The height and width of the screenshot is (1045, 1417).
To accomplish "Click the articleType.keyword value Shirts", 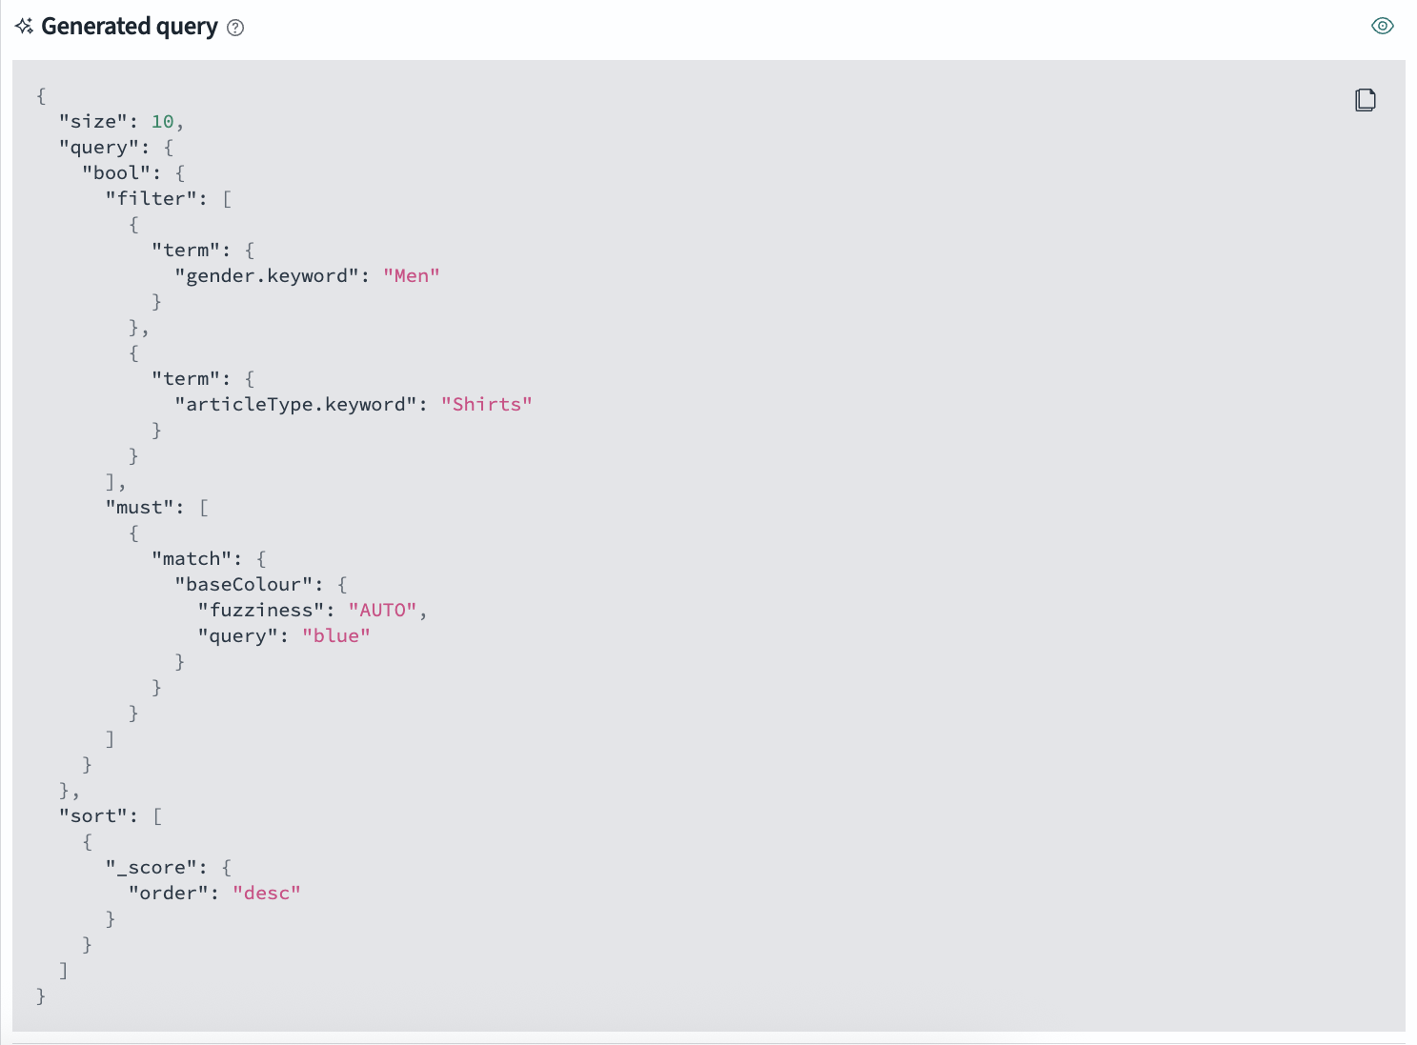I will (x=487, y=404).
